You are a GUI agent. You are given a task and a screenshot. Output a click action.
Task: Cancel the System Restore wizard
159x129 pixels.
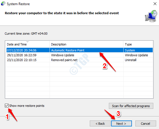click(146, 123)
